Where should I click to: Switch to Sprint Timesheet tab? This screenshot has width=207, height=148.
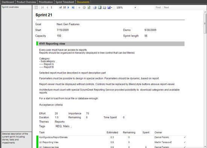pos(65,2)
